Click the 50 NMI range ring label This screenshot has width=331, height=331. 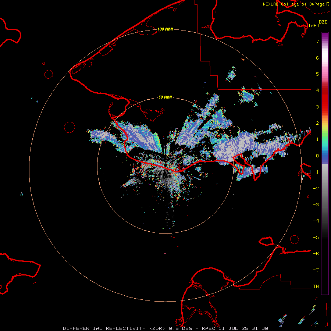point(165,97)
